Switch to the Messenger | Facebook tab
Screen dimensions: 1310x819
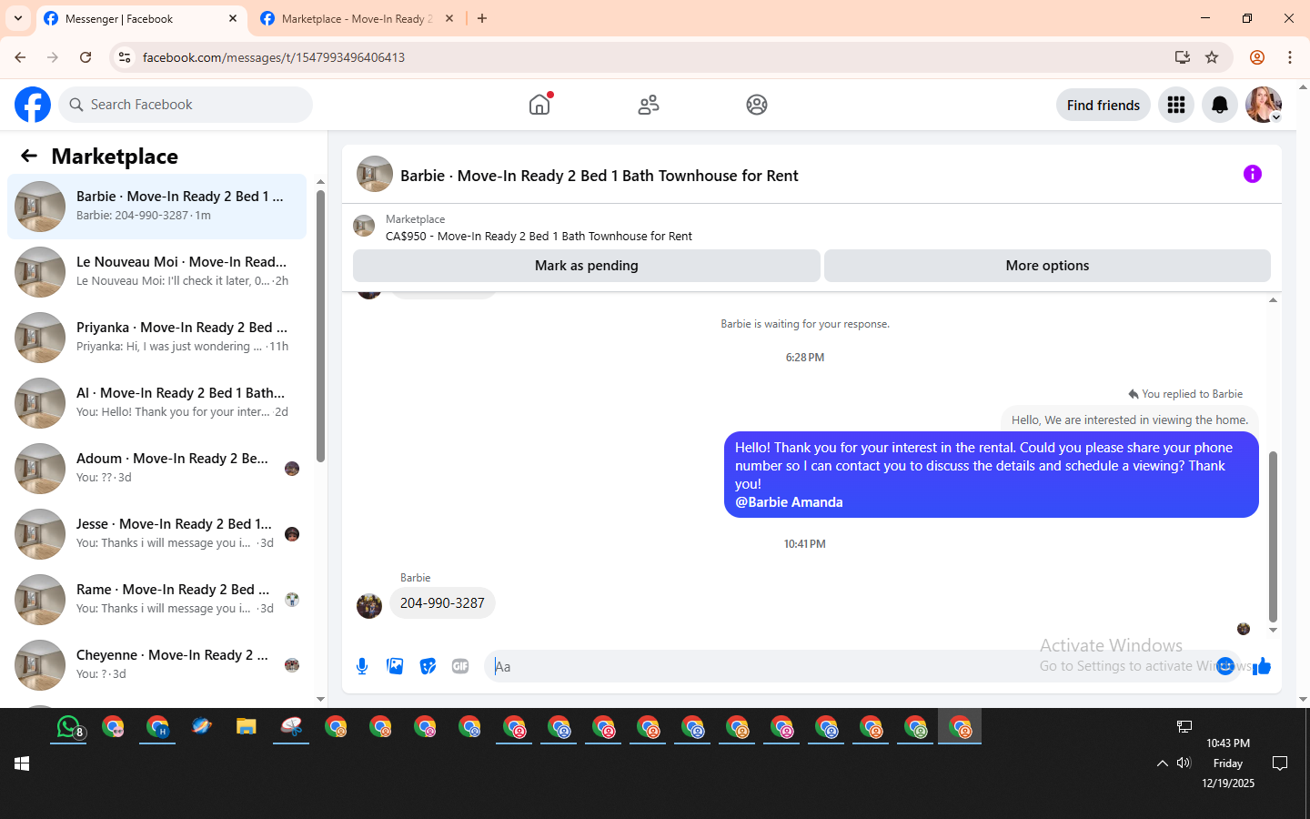pyautogui.click(x=141, y=18)
